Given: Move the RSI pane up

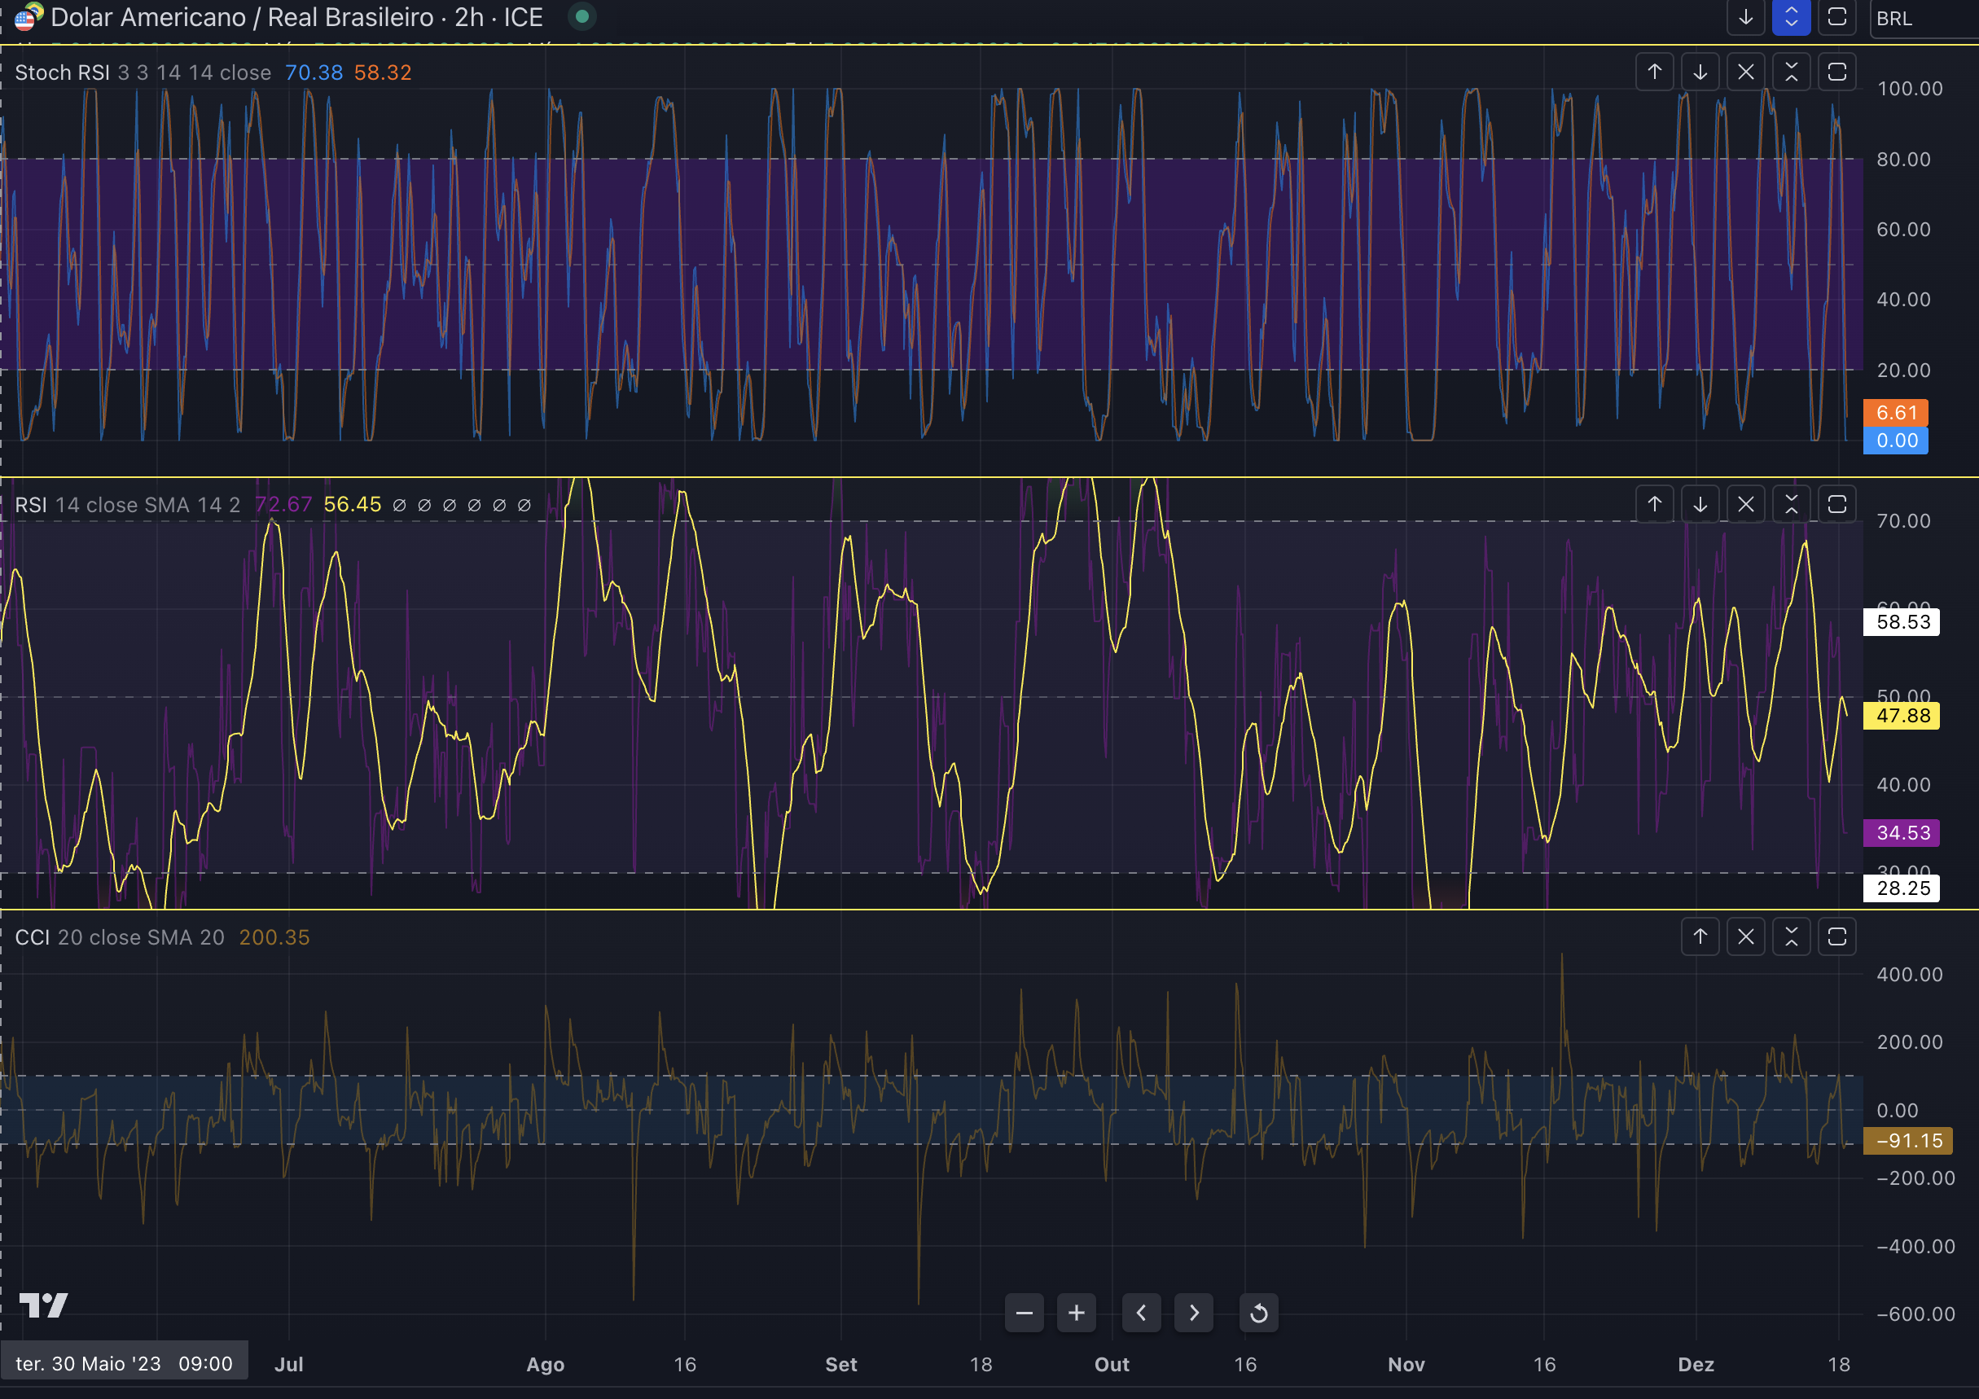Looking at the screenshot, I should (1654, 504).
